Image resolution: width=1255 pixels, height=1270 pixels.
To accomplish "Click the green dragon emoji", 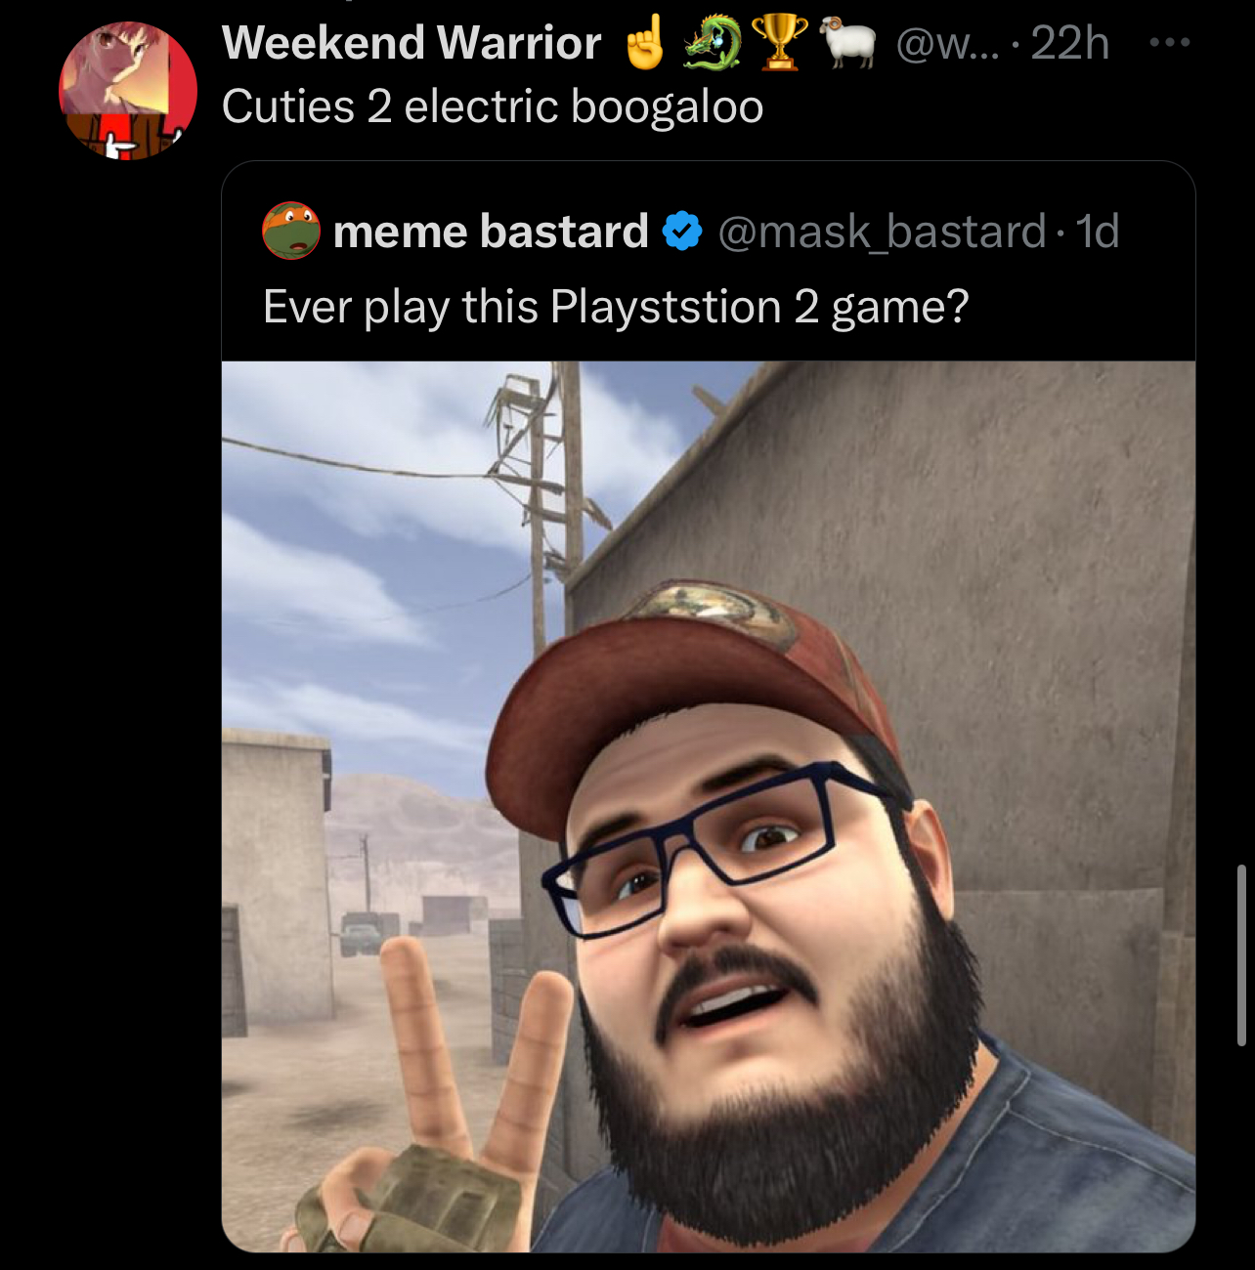I will (711, 43).
